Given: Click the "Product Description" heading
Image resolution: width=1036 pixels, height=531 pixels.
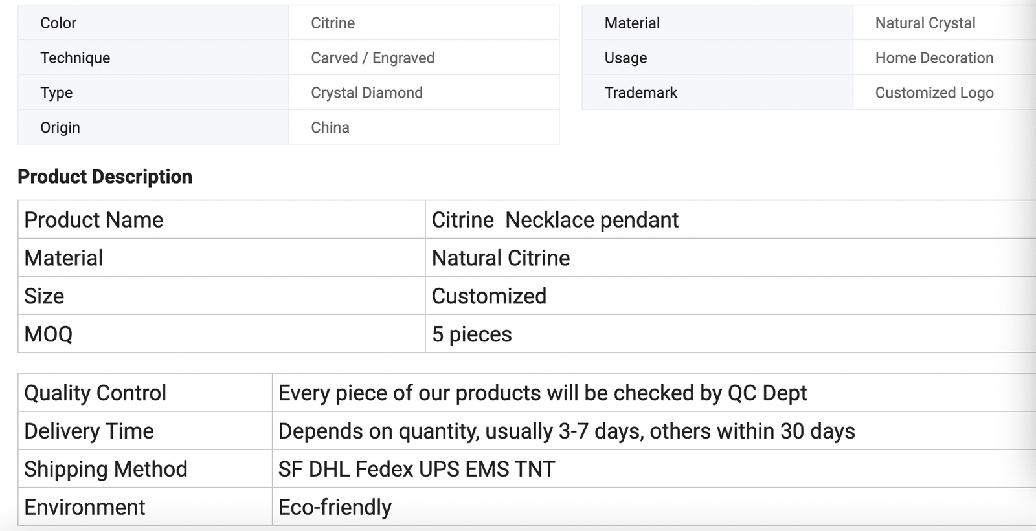Looking at the screenshot, I should coord(105,177).
